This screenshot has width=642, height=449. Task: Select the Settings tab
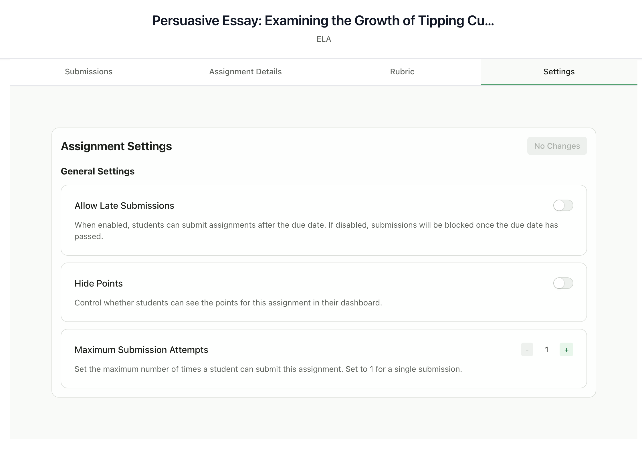558,72
